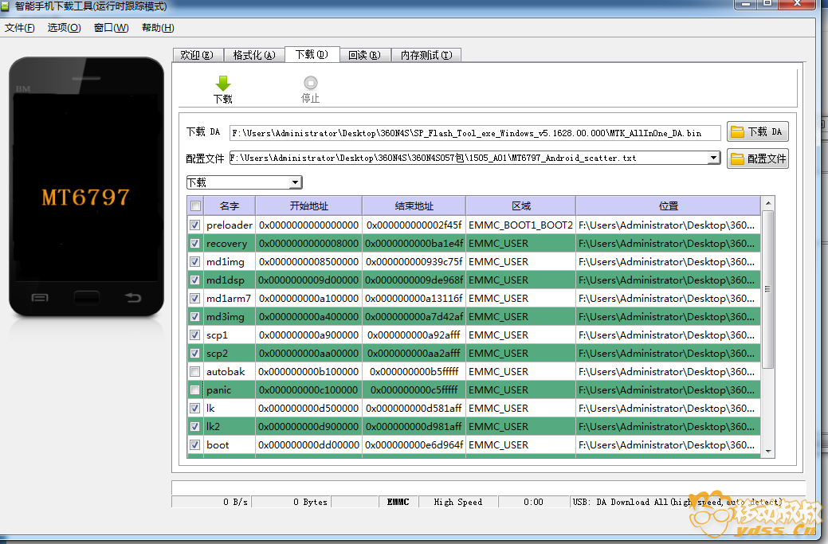
Task: Click the grey stop icon
Action: click(x=310, y=83)
